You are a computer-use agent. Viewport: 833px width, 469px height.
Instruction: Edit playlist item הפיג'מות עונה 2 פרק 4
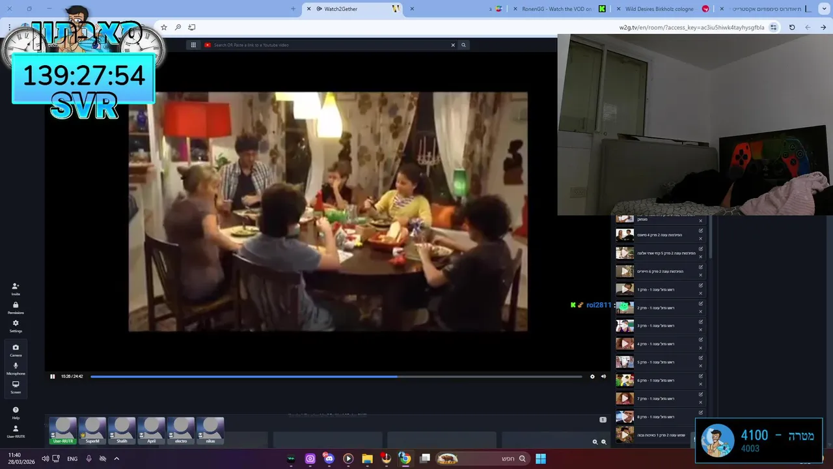(x=701, y=231)
